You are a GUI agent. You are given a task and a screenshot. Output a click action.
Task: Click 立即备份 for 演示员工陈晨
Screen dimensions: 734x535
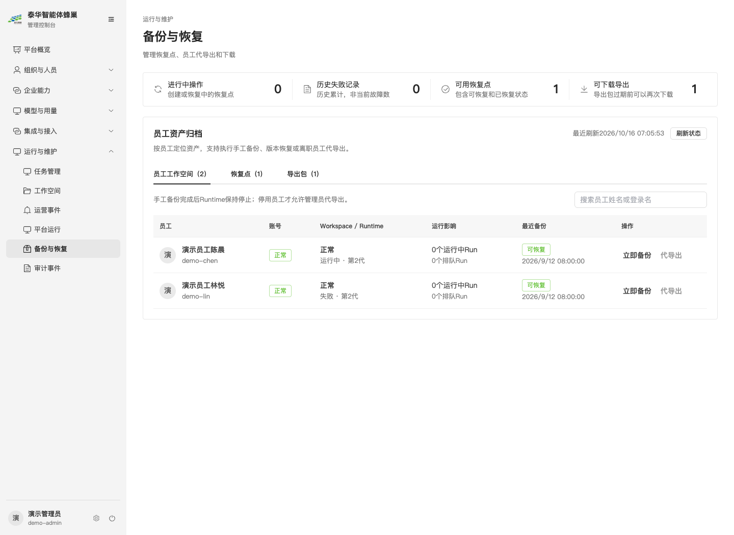[x=637, y=255]
